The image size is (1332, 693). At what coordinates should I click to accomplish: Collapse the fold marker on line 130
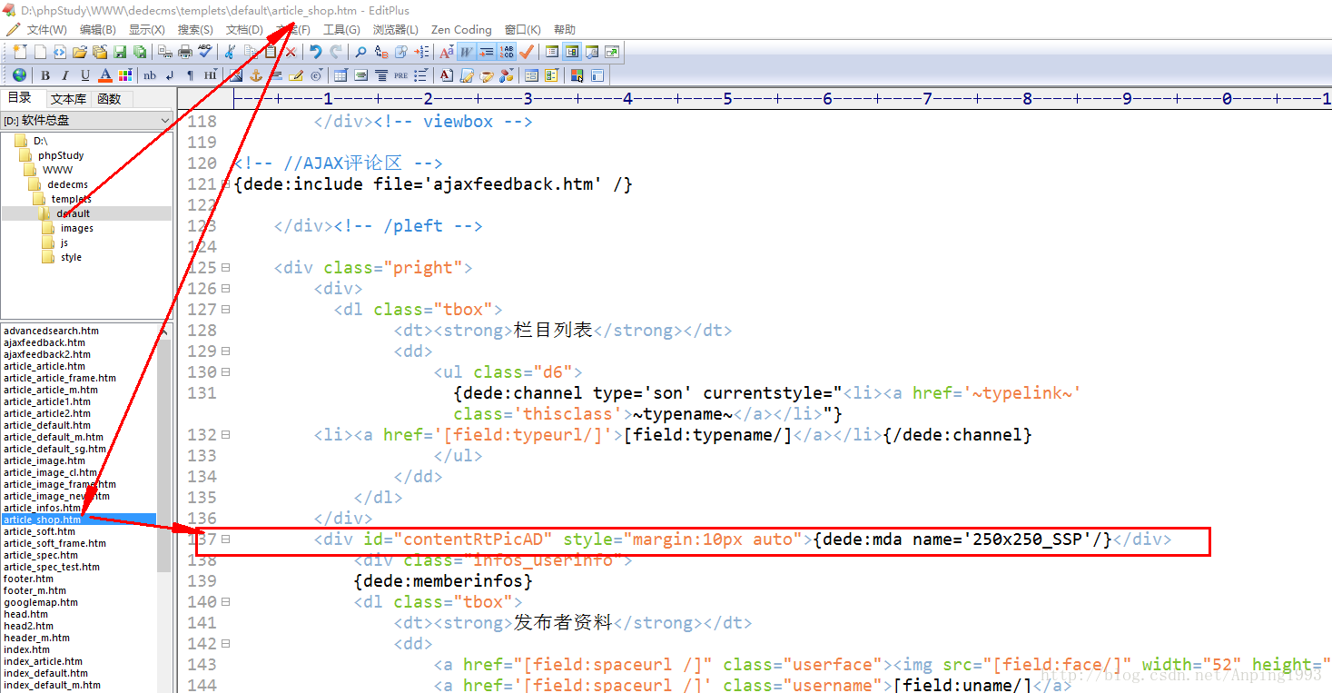[225, 372]
